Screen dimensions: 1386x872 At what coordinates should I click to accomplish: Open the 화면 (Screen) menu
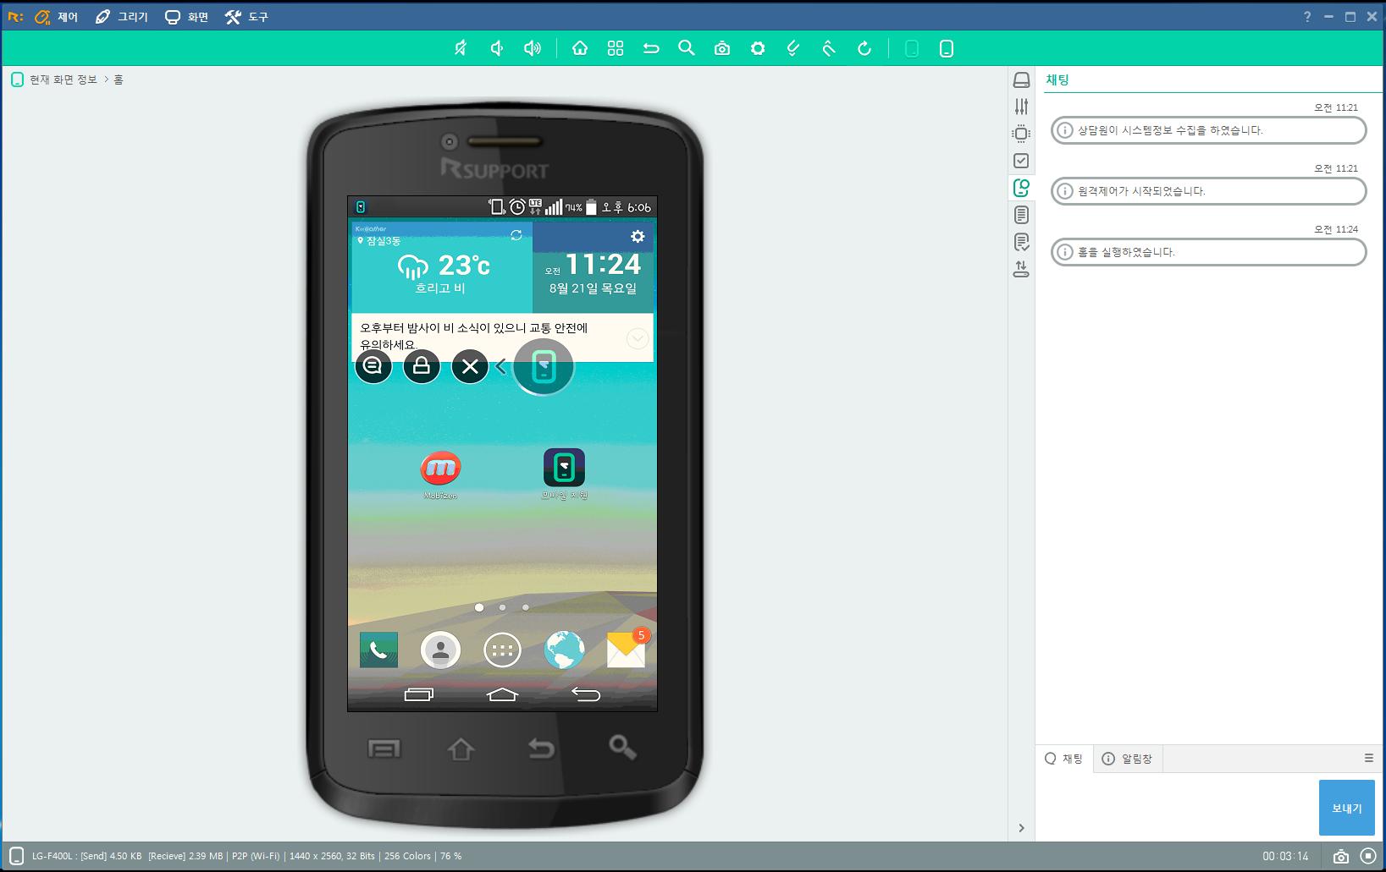pyautogui.click(x=186, y=17)
